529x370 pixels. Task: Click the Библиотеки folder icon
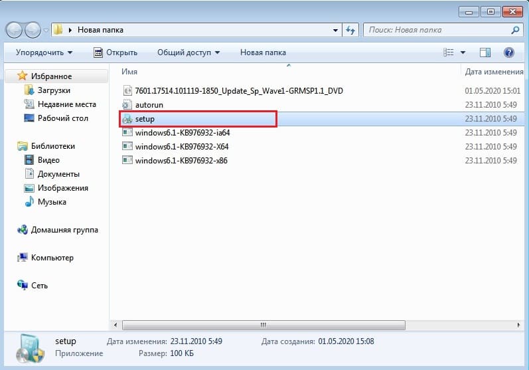click(x=23, y=146)
